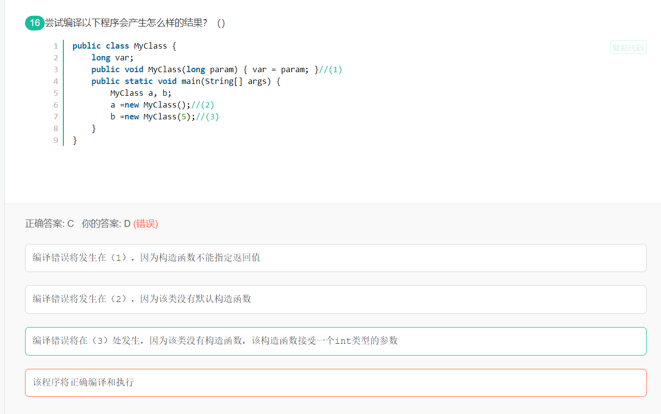
Task: Click the green question number 16 badge
Action: point(35,23)
